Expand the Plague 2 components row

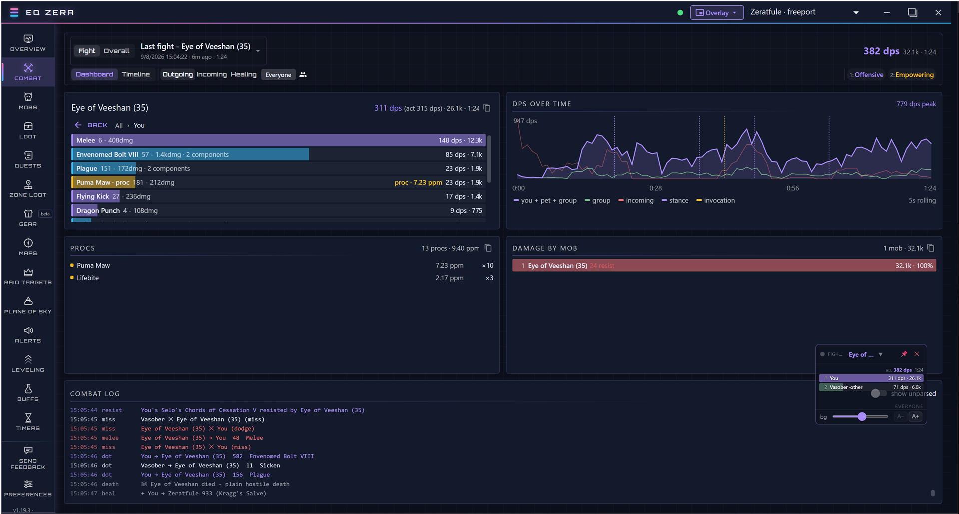(279, 168)
